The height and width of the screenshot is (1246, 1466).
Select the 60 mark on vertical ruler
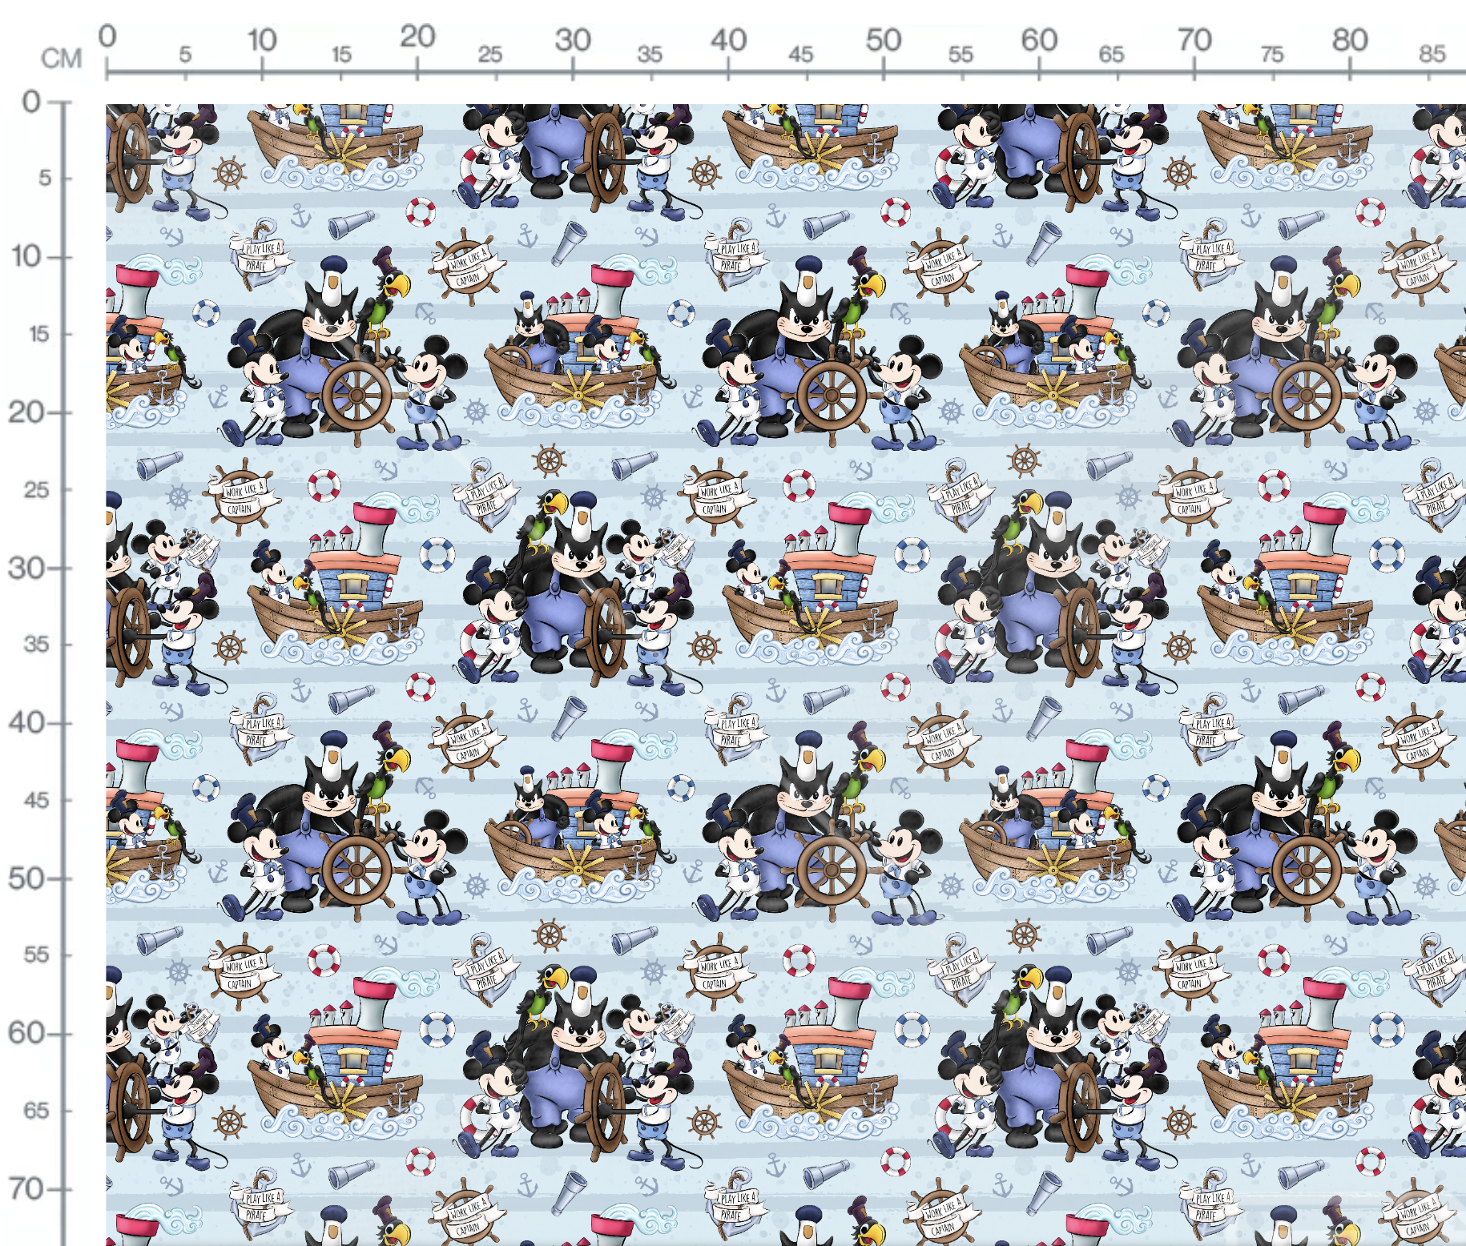click(26, 1033)
